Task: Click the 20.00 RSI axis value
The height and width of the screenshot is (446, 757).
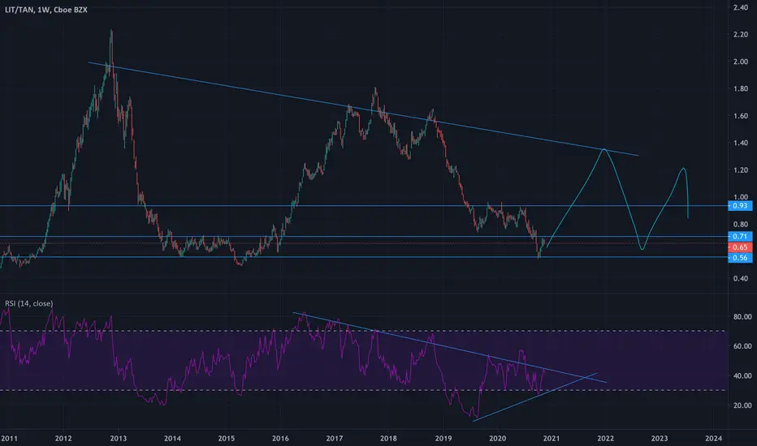Action: 742,405
